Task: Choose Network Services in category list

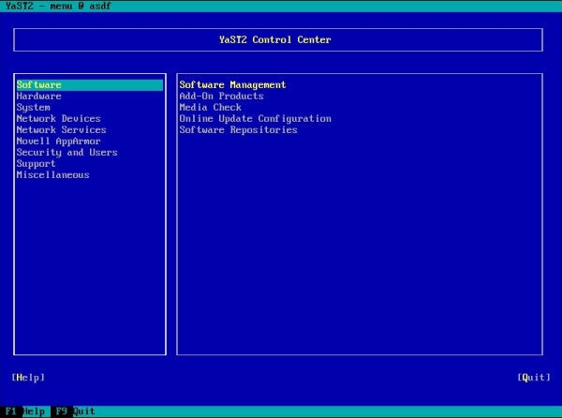Action: [x=61, y=129]
